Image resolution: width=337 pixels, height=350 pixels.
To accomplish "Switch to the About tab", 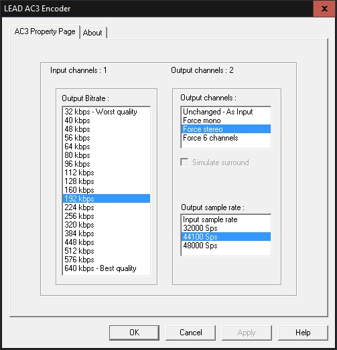I will click(93, 33).
